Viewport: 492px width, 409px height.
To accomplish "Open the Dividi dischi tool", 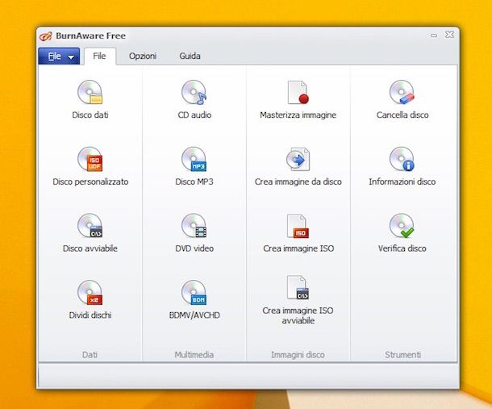I will coord(90,293).
